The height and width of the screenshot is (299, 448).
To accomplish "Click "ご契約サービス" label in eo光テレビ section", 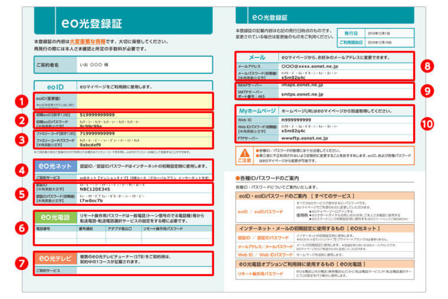I will [x=48, y=271].
